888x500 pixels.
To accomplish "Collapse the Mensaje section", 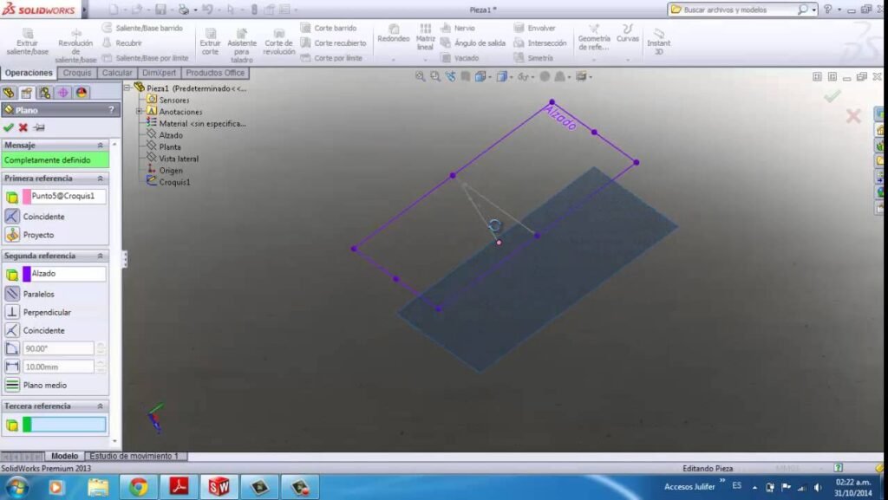I will tap(101, 145).
